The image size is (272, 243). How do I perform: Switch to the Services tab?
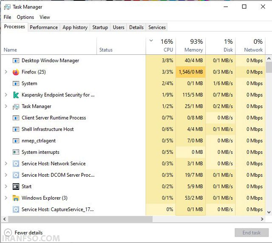[x=157, y=28]
